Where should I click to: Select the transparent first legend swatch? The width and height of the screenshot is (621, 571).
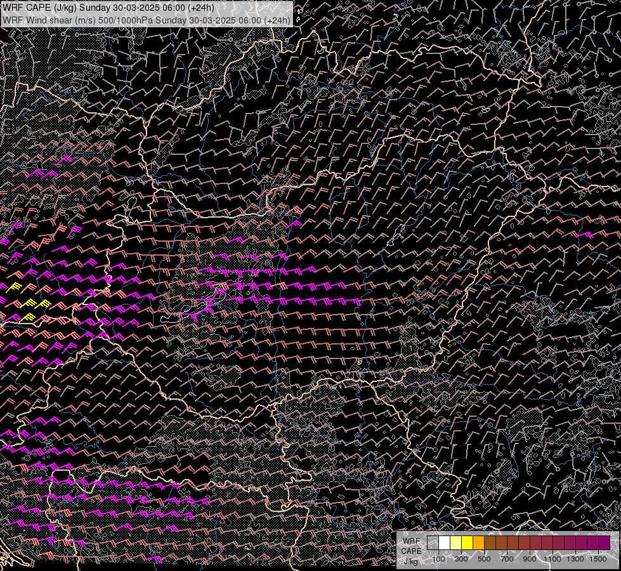pyautogui.click(x=433, y=543)
